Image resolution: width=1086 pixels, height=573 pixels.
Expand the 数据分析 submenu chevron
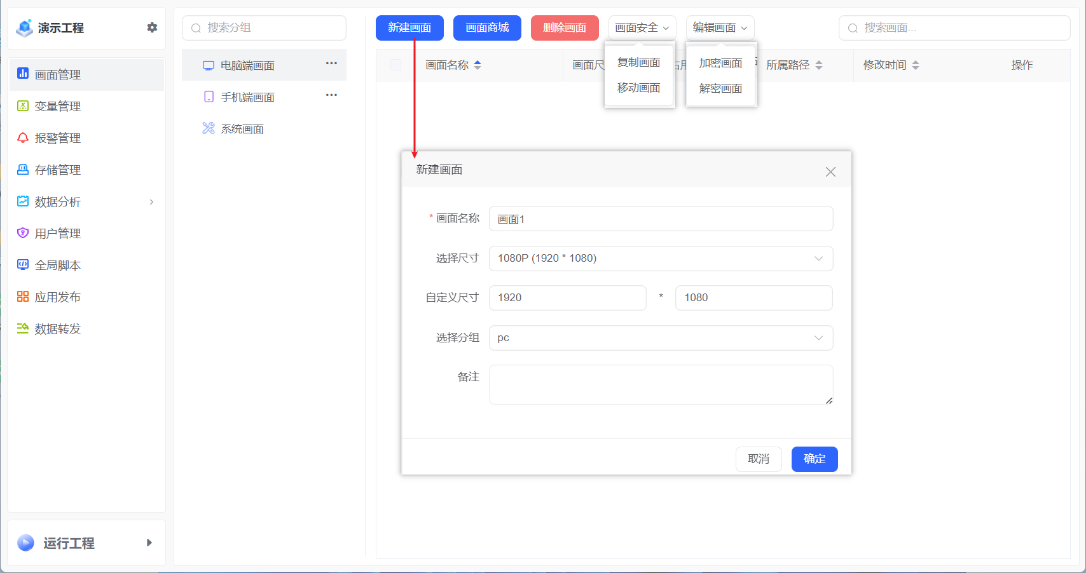(151, 201)
